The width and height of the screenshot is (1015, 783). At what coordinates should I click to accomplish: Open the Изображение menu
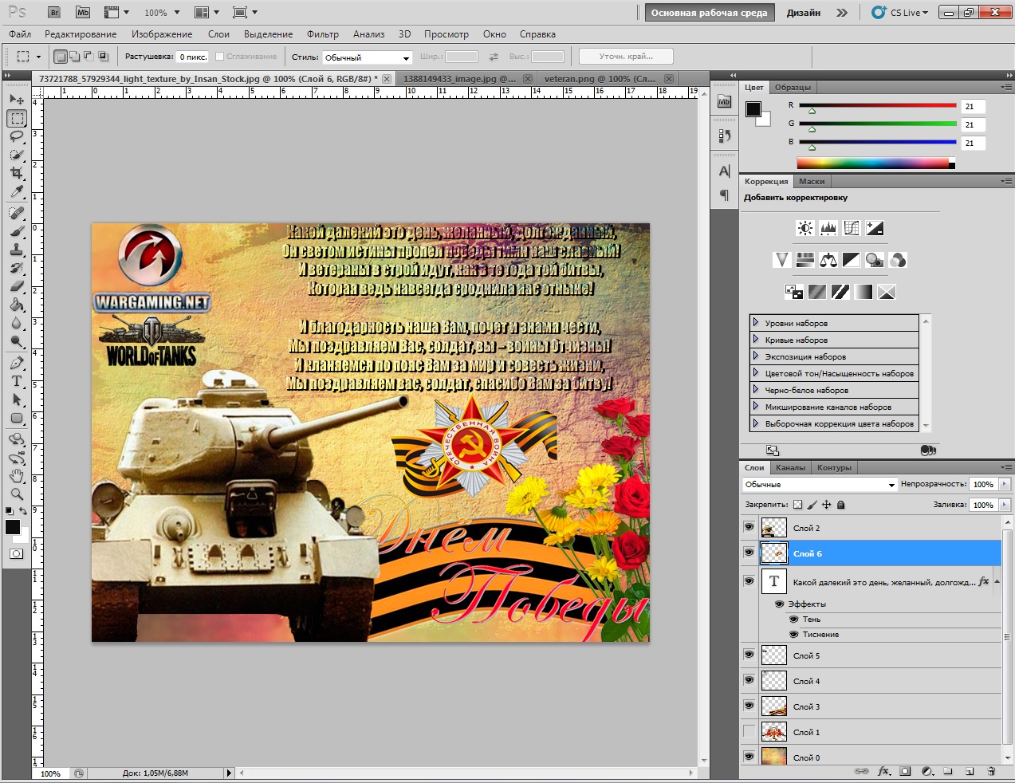pyautogui.click(x=162, y=34)
